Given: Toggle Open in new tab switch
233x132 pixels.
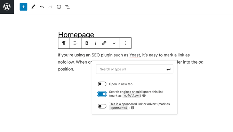Looking at the screenshot, I should (102, 84).
